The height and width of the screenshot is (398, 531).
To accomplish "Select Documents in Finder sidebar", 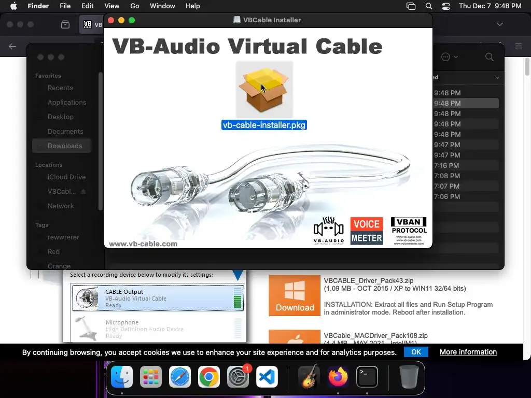I will [65, 132].
